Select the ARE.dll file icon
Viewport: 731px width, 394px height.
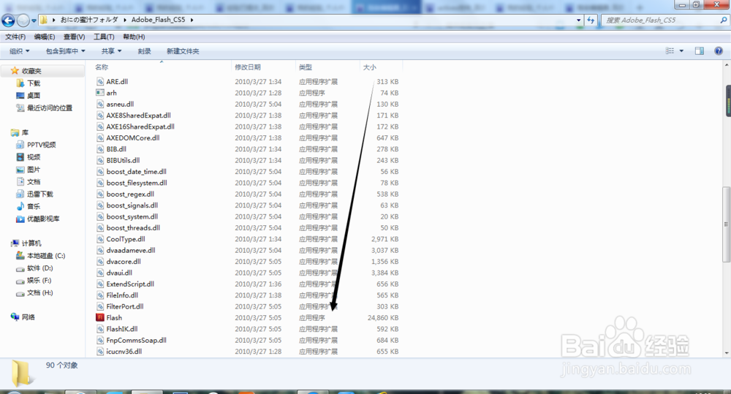(99, 82)
